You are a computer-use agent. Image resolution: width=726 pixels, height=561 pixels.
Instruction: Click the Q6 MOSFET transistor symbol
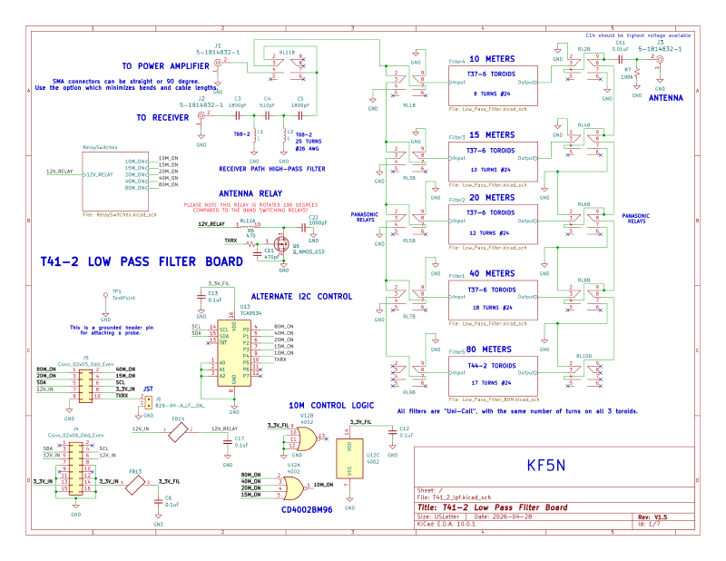click(281, 242)
